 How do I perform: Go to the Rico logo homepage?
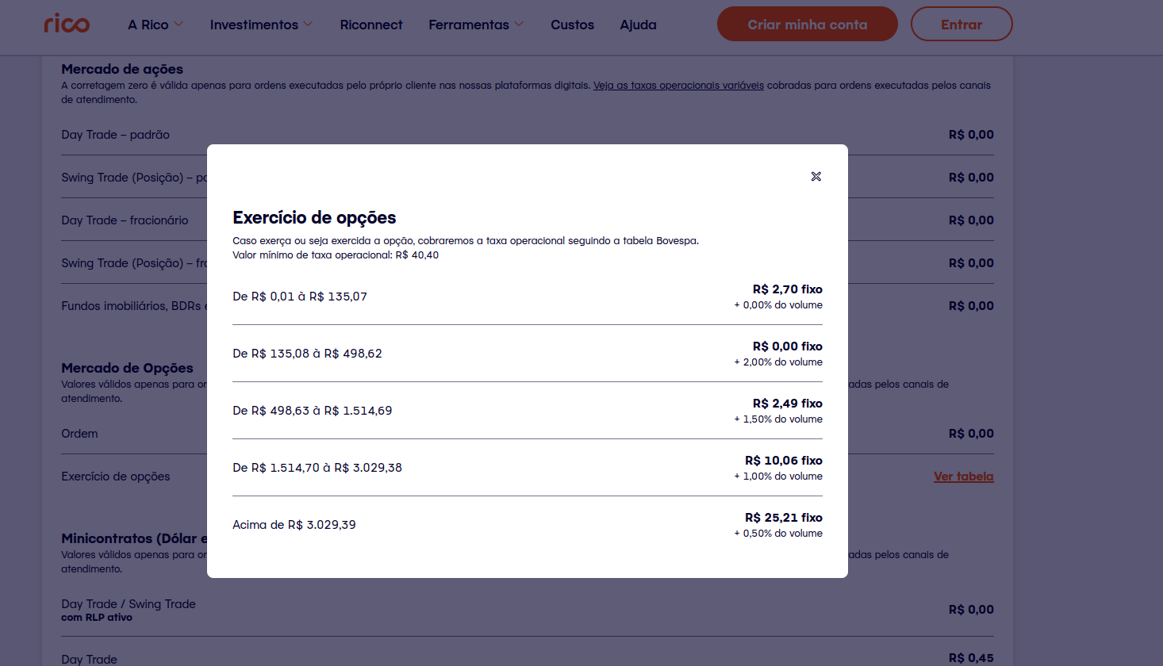[67, 24]
